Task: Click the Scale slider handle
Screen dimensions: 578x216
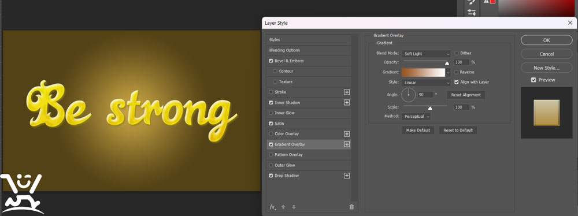Action: pyautogui.click(x=430, y=109)
